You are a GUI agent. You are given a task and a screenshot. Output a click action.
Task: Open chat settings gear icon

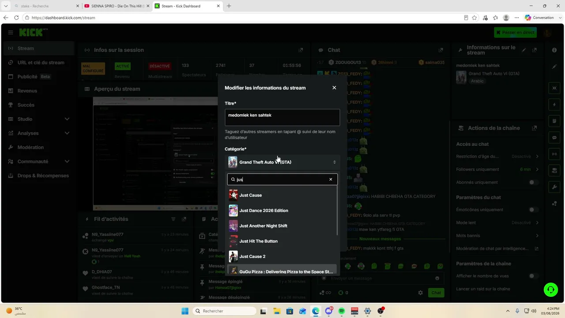pos(421,293)
